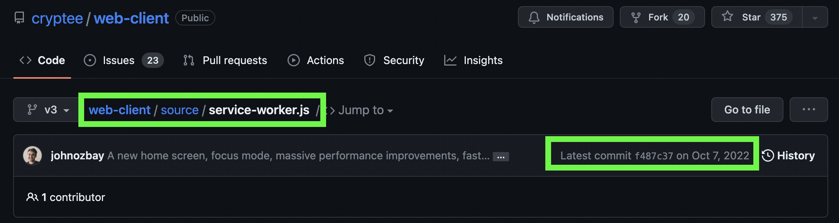Open the commit f487c37 link
839x223 pixels.
[654, 156]
